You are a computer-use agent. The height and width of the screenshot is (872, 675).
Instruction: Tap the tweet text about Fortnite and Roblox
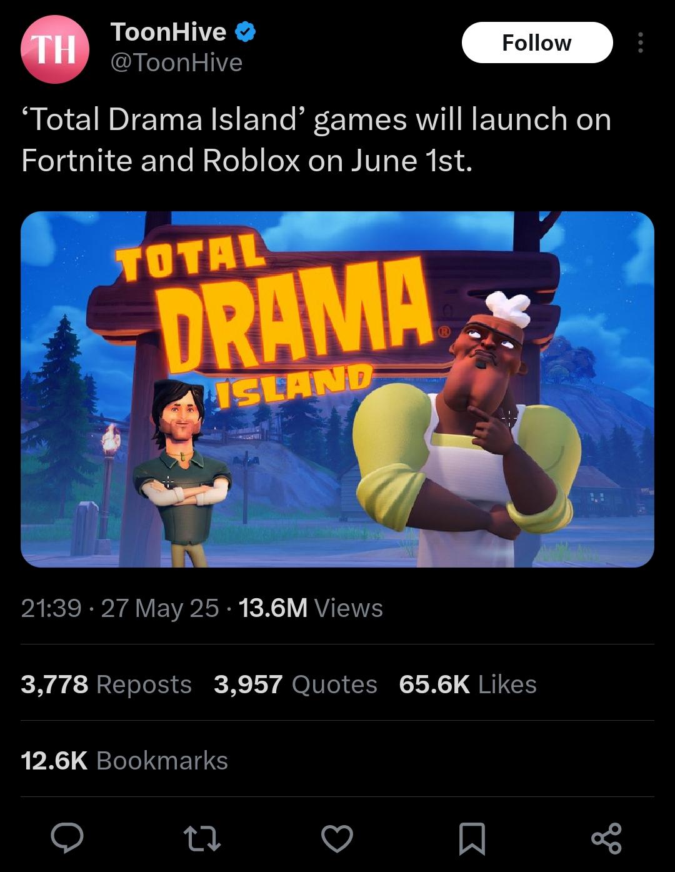coord(316,139)
